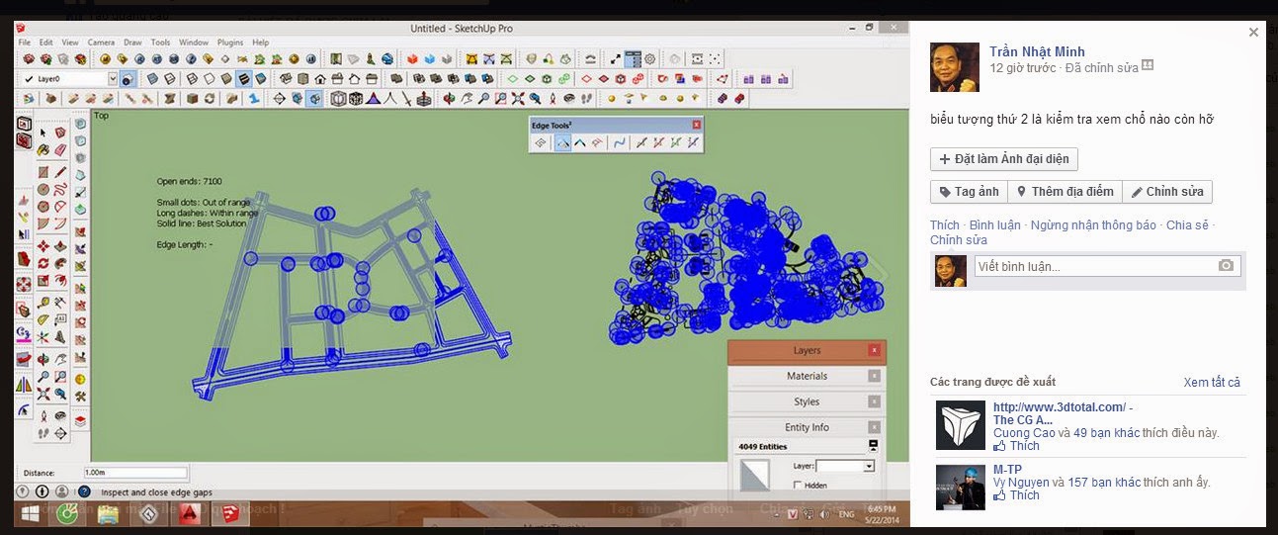Viewport: 1278px width, 535px height.
Task: Click the gear settings icon in top toolbar
Action: 649,59
